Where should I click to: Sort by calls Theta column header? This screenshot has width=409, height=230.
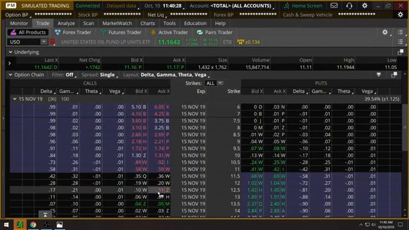pos(91,91)
